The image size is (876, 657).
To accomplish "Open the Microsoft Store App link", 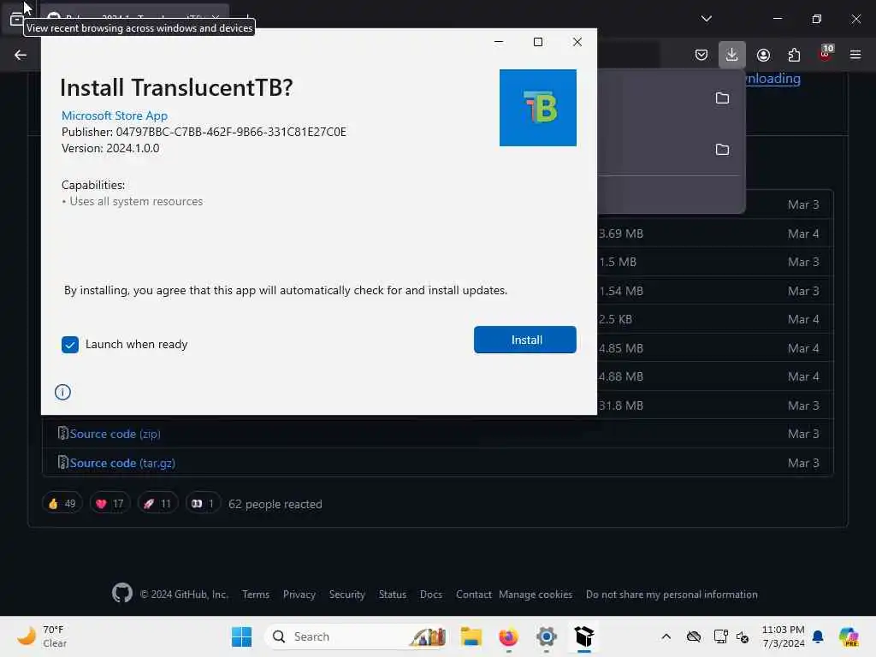I will (x=115, y=115).
